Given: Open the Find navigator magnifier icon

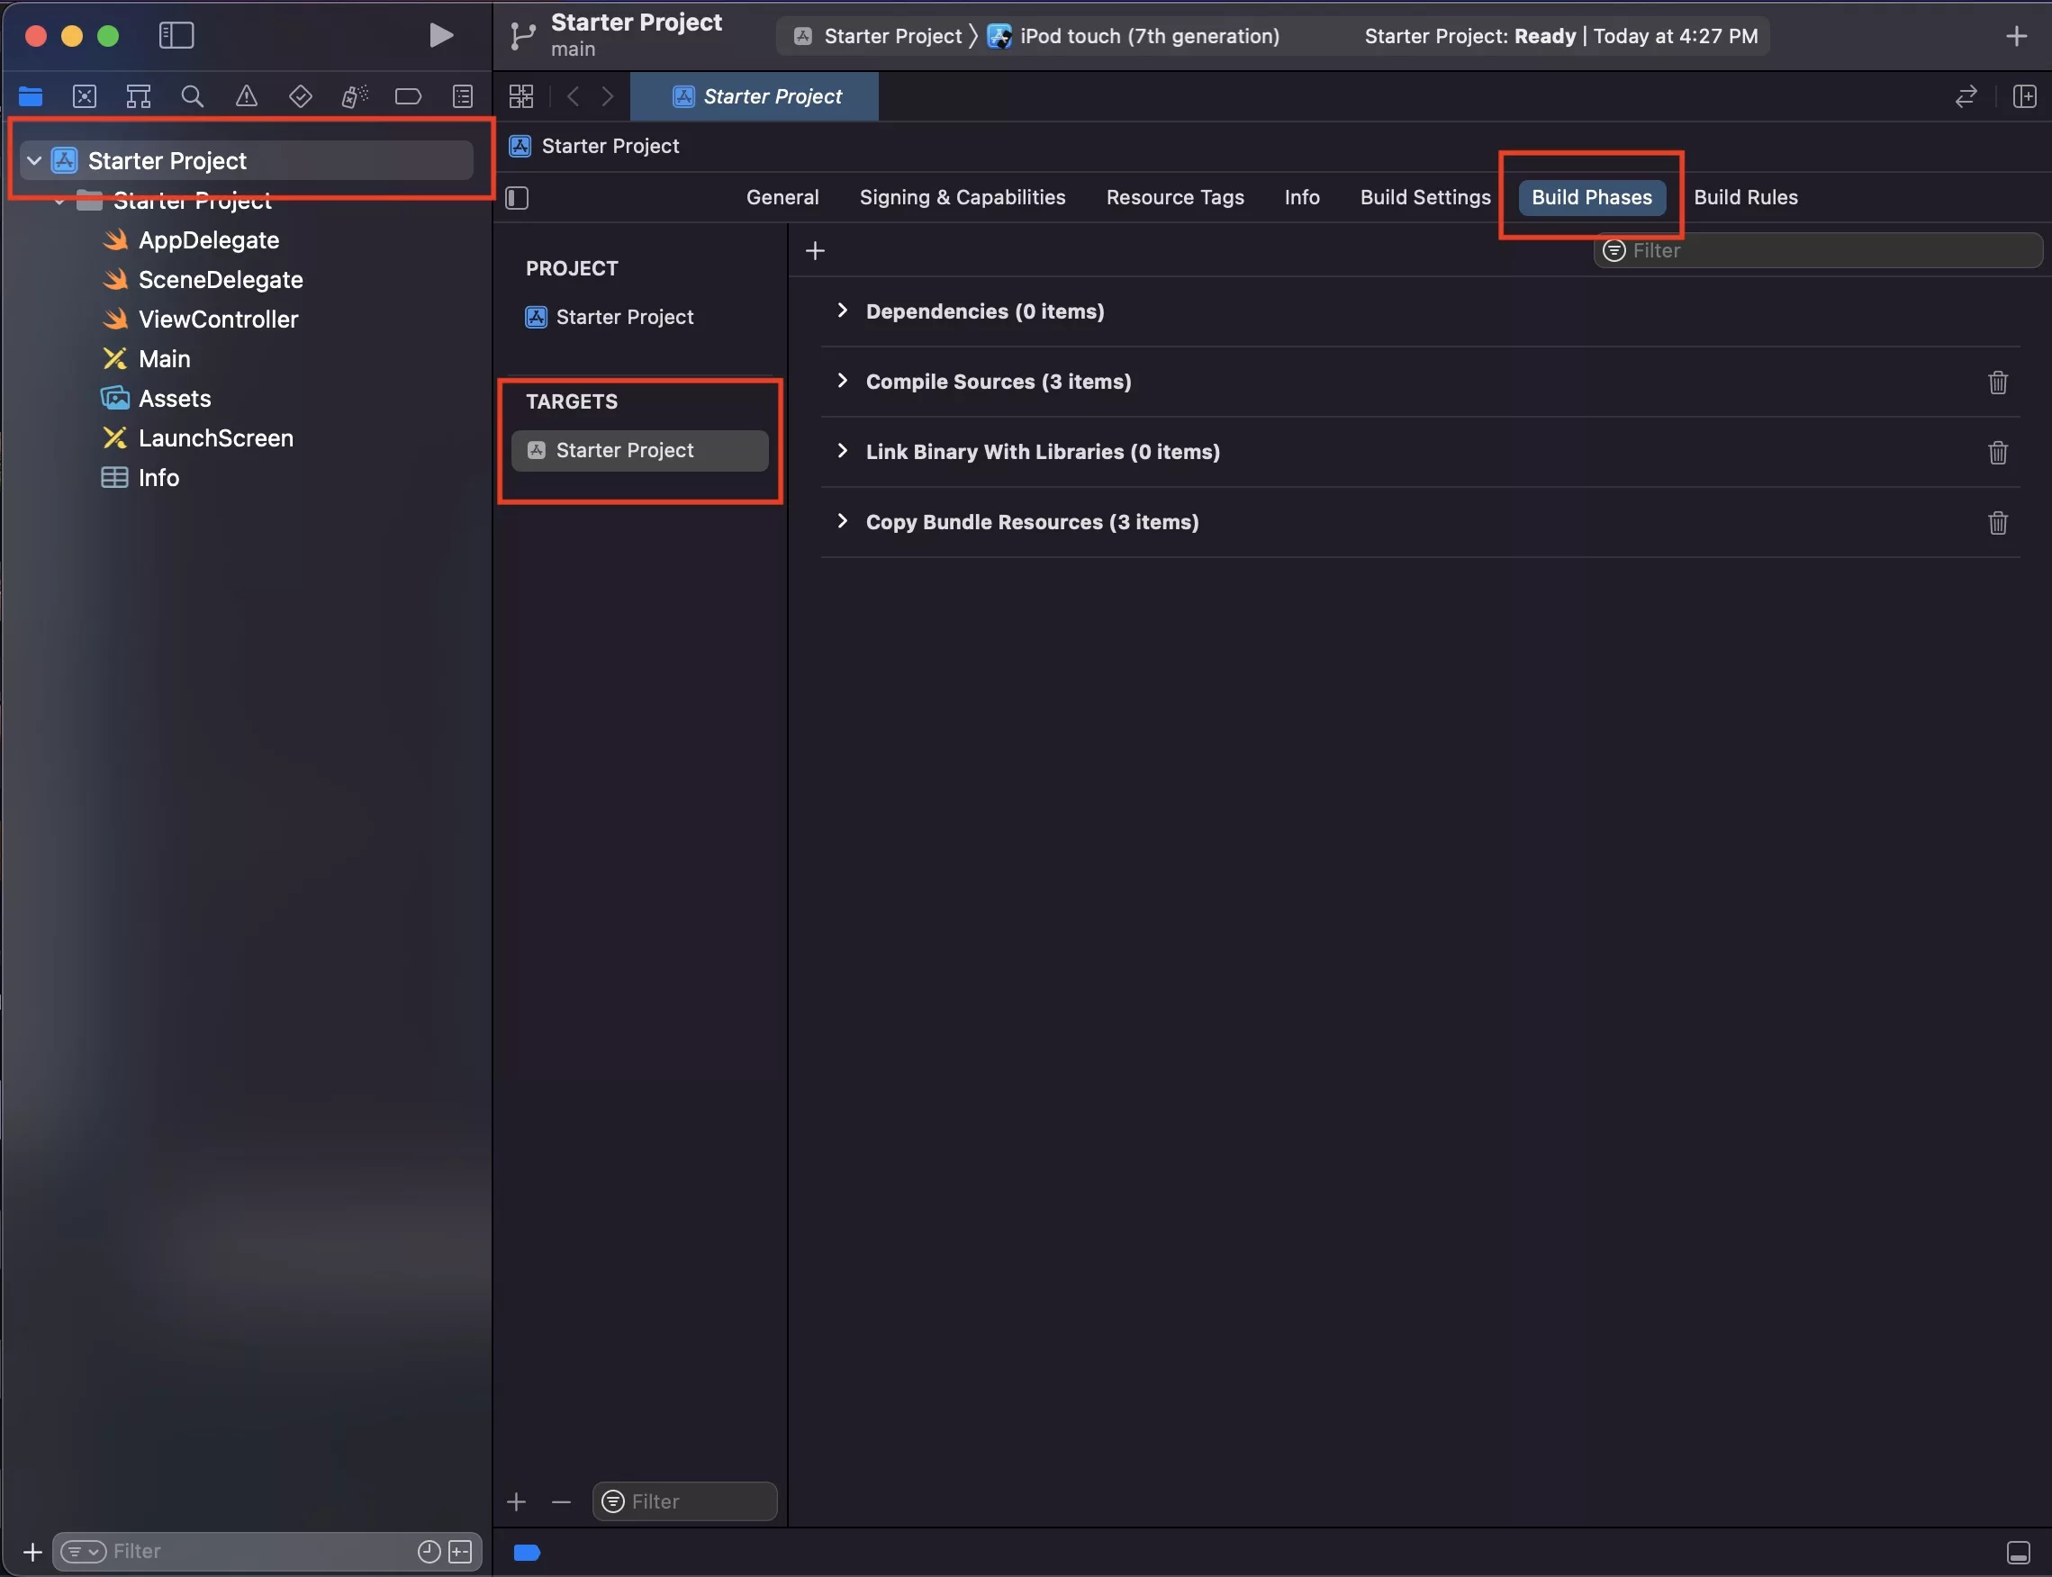Looking at the screenshot, I should tap(193, 95).
